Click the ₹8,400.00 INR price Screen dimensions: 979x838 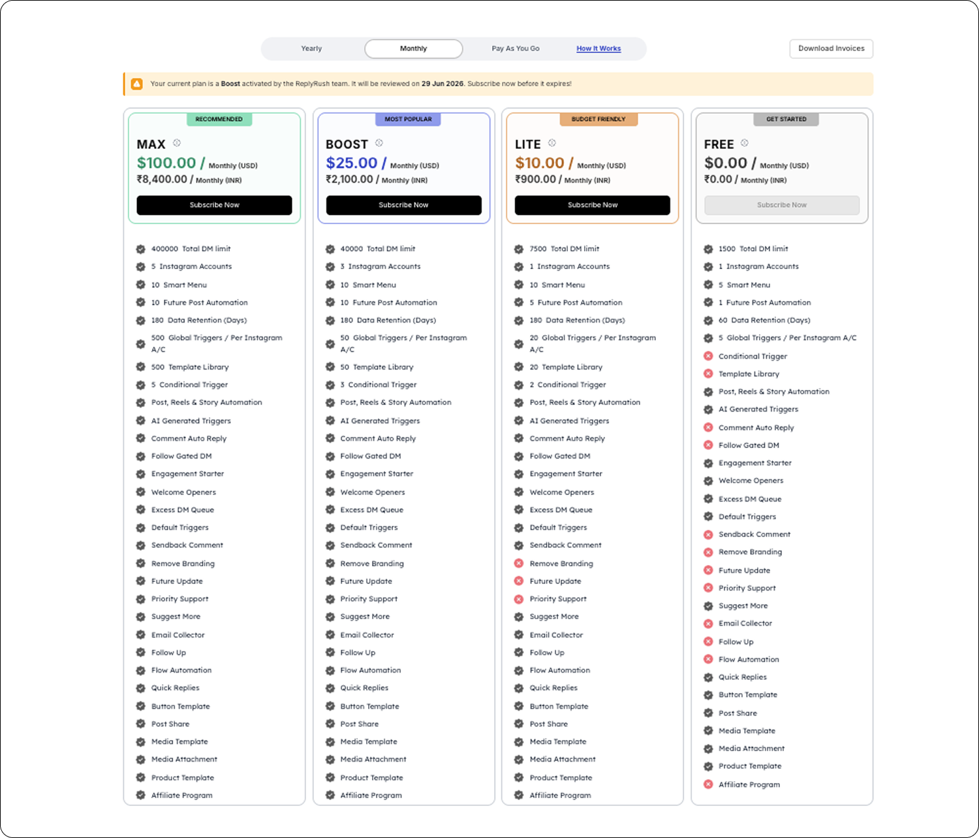tap(162, 179)
